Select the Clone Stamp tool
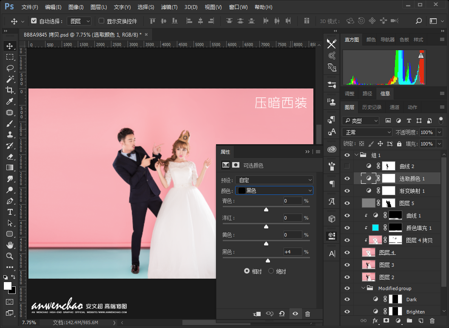 coord(10,134)
